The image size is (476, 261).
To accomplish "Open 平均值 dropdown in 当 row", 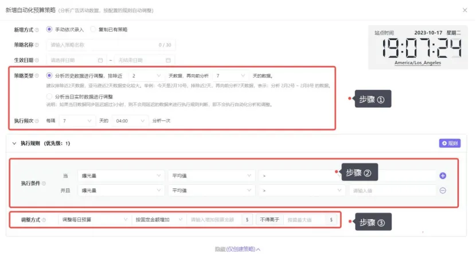I will point(211,176).
